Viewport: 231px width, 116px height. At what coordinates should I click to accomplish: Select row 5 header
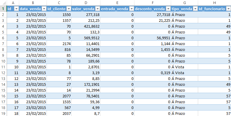pos(3,32)
